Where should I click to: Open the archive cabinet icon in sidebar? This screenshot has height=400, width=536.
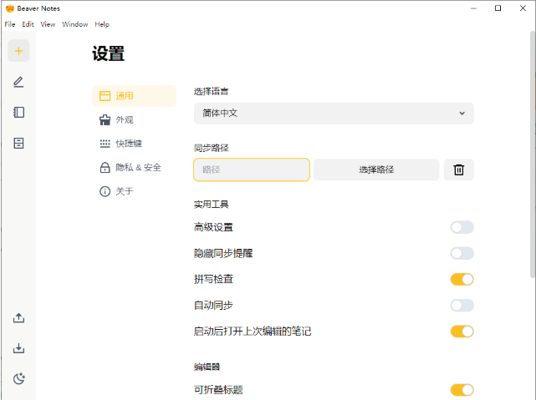pos(18,143)
